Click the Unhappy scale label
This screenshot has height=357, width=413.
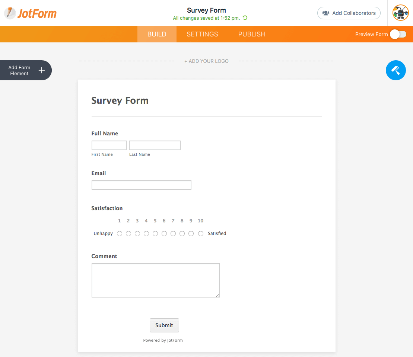click(103, 234)
